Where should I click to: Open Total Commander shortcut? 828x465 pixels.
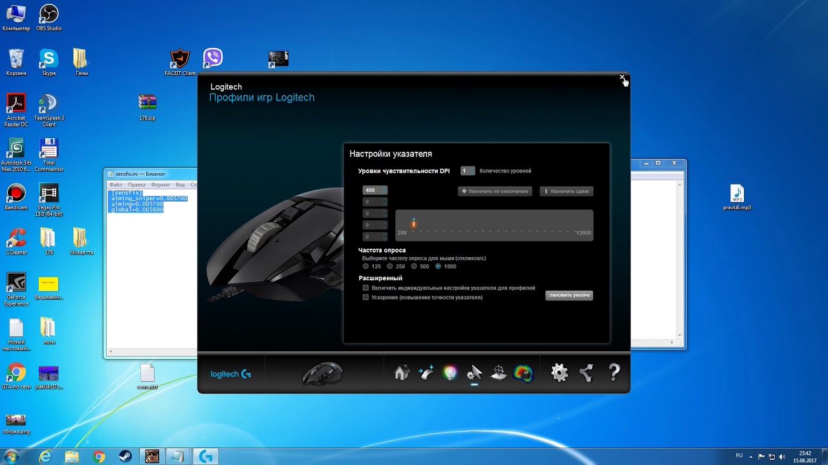(x=49, y=155)
